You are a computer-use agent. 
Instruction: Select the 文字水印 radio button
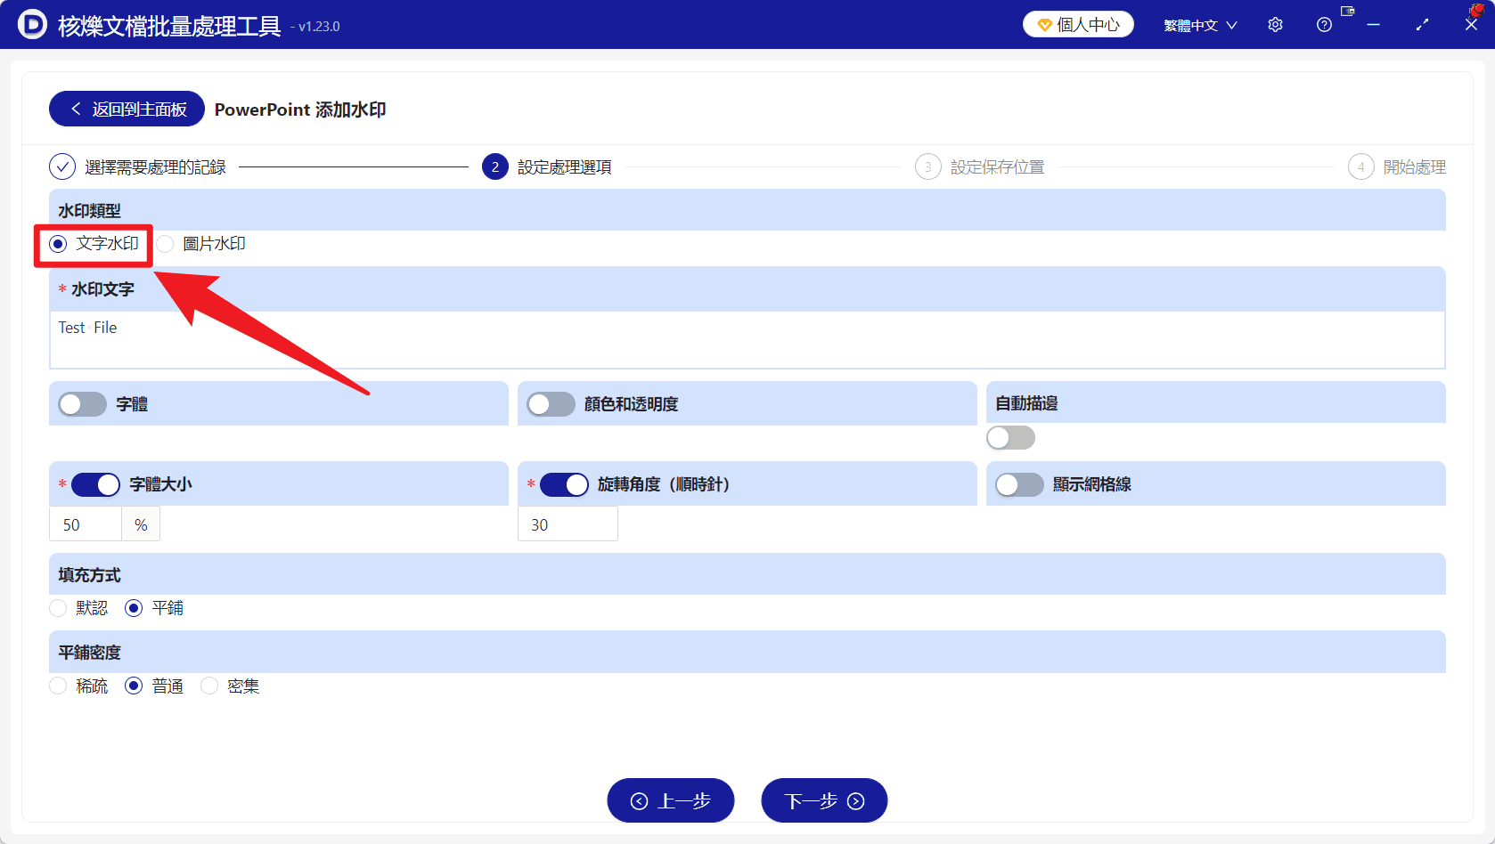point(58,244)
